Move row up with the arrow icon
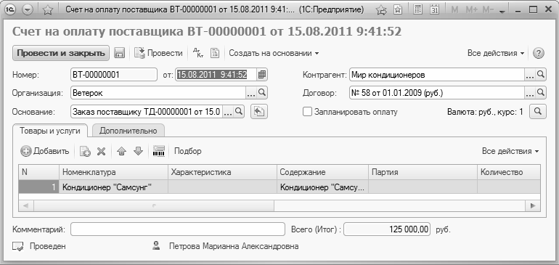559x265 pixels. click(121, 151)
